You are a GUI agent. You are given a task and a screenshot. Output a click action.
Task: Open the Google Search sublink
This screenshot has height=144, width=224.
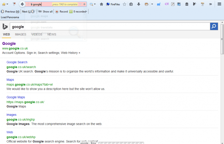tap(17, 62)
